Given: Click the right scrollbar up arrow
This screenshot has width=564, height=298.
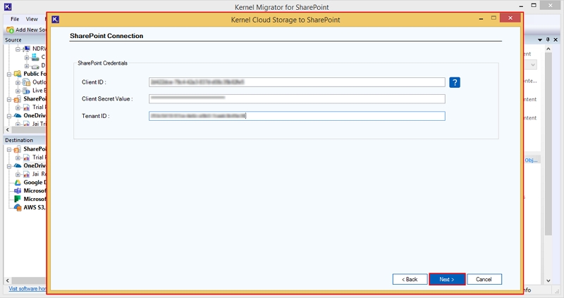Looking at the screenshot, I should click(x=548, y=48).
